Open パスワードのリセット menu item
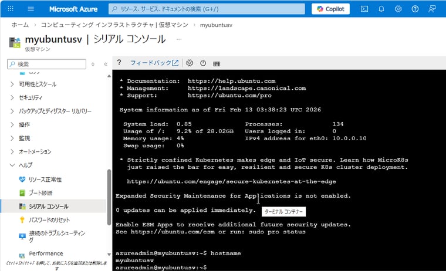The height and width of the screenshot is (271, 446). click(x=49, y=220)
